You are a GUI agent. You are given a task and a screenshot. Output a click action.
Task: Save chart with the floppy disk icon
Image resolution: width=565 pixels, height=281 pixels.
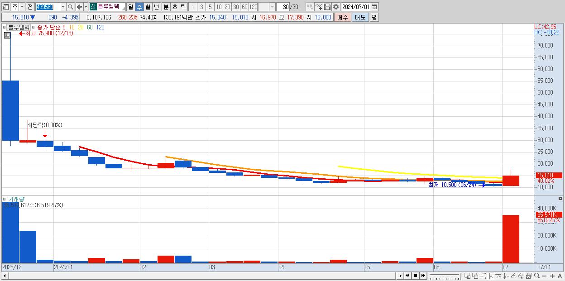pos(327,7)
